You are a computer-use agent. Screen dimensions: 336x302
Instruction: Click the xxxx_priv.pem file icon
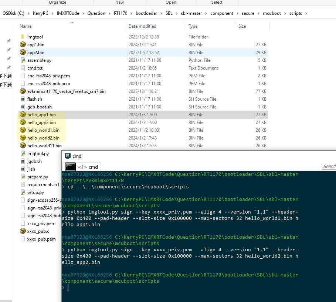23,223
